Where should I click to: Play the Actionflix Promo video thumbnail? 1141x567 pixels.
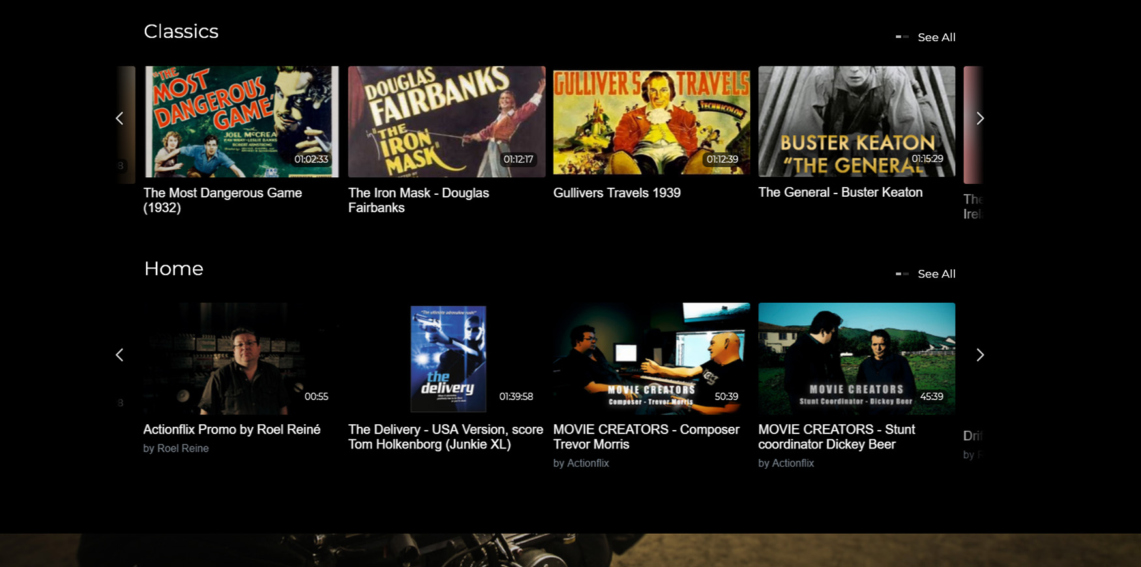point(241,358)
